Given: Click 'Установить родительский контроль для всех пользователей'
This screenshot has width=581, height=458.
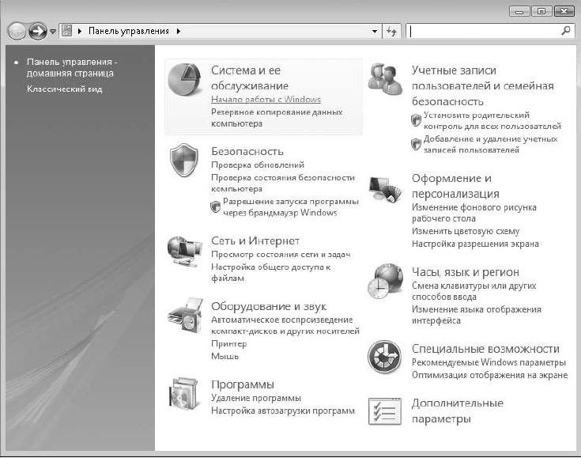Looking at the screenshot, I should click(492, 120).
